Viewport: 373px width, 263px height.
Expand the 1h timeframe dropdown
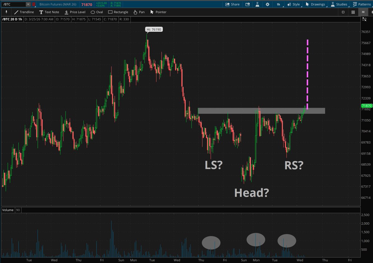[280, 4]
